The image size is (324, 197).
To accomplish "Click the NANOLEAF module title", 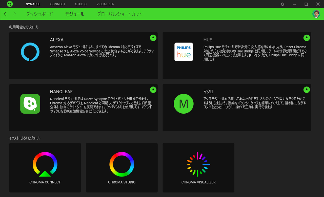I will 61,92.
